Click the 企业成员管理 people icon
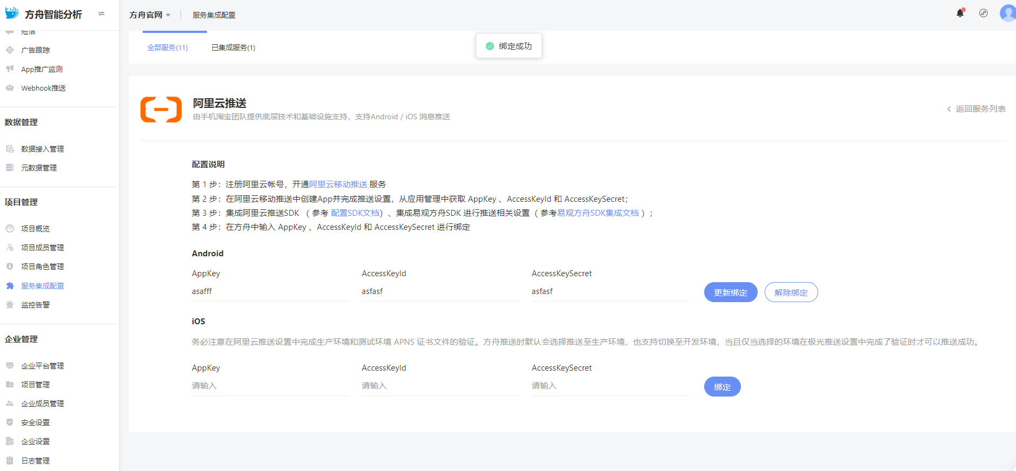 (10, 404)
